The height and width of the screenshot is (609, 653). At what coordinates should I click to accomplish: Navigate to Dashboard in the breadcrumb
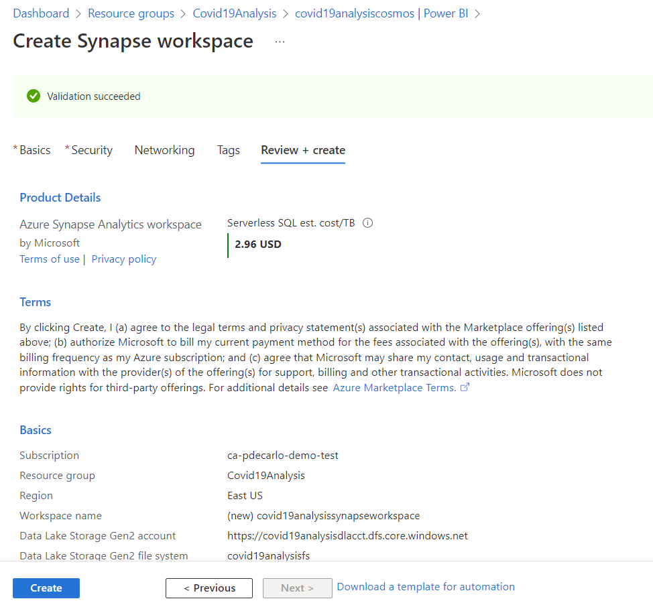pyautogui.click(x=41, y=13)
